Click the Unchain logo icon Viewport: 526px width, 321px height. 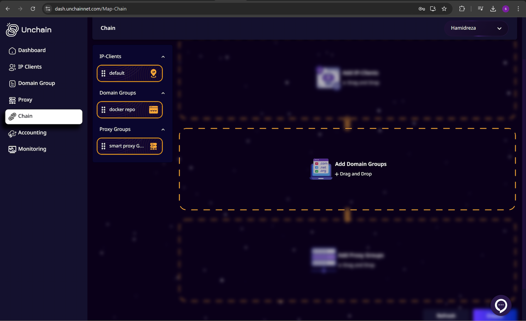click(x=12, y=30)
